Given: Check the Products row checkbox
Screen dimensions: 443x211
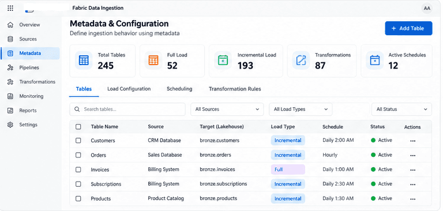Looking at the screenshot, I should [78, 198].
